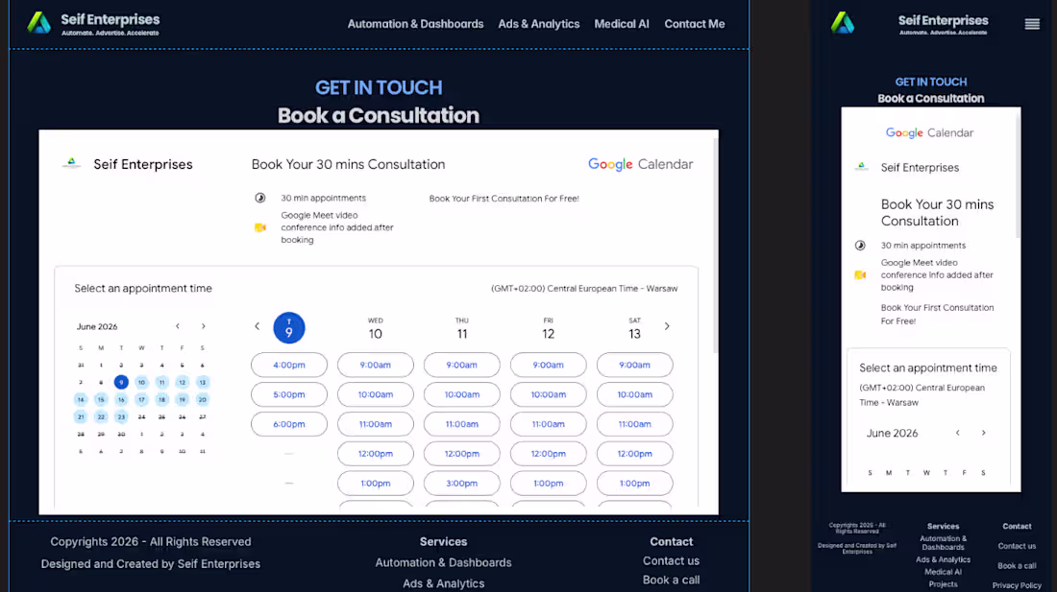This screenshot has width=1057, height=592.
Task: Click the Seif Enterprises logo in desktop header
Action: point(93,24)
